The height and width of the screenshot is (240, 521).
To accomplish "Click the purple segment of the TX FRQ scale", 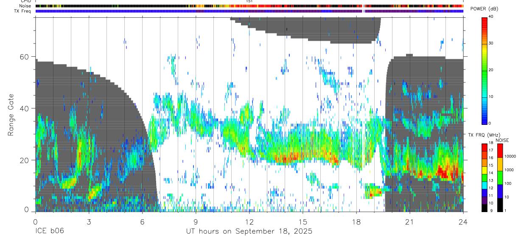I will (484, 200).
